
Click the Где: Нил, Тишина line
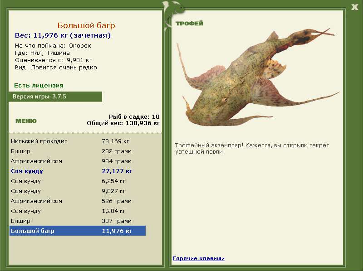[42, 53]
